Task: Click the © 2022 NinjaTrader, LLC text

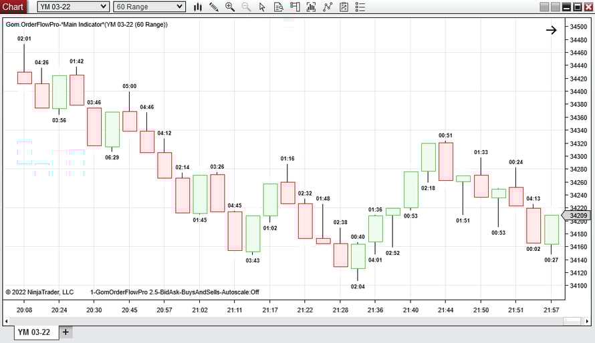Action: click(x=39, y=292)
